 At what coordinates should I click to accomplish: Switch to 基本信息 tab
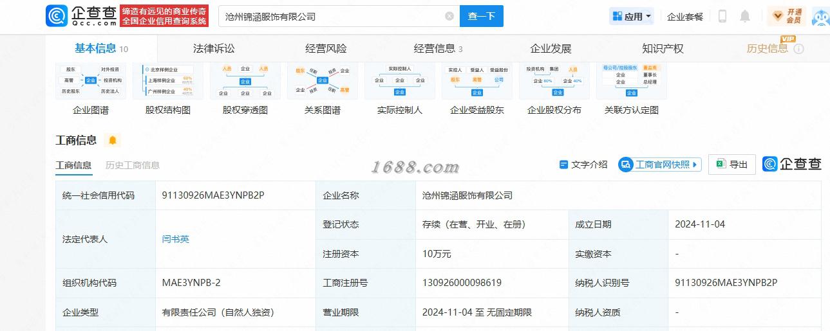coord(101,48)
